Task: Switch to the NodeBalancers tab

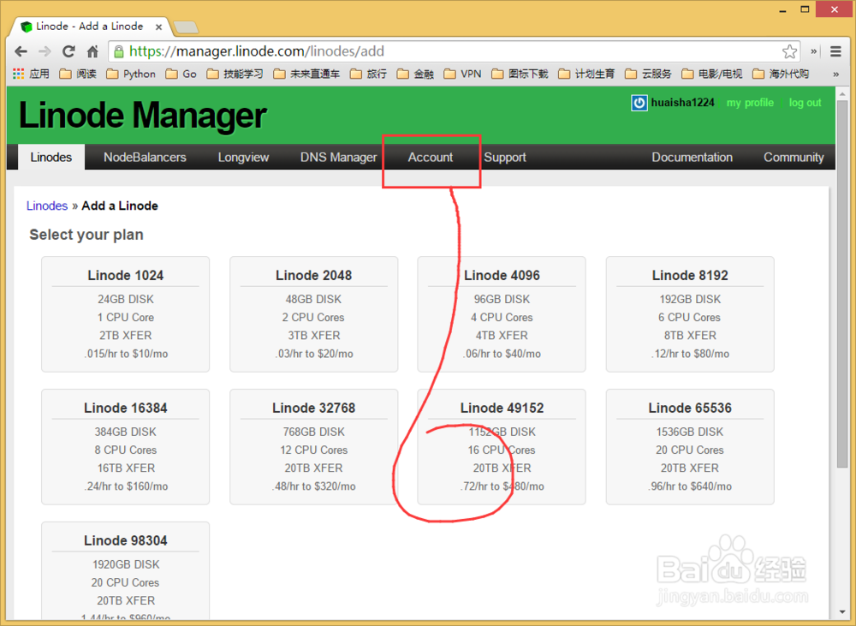Action: (145, 158)
